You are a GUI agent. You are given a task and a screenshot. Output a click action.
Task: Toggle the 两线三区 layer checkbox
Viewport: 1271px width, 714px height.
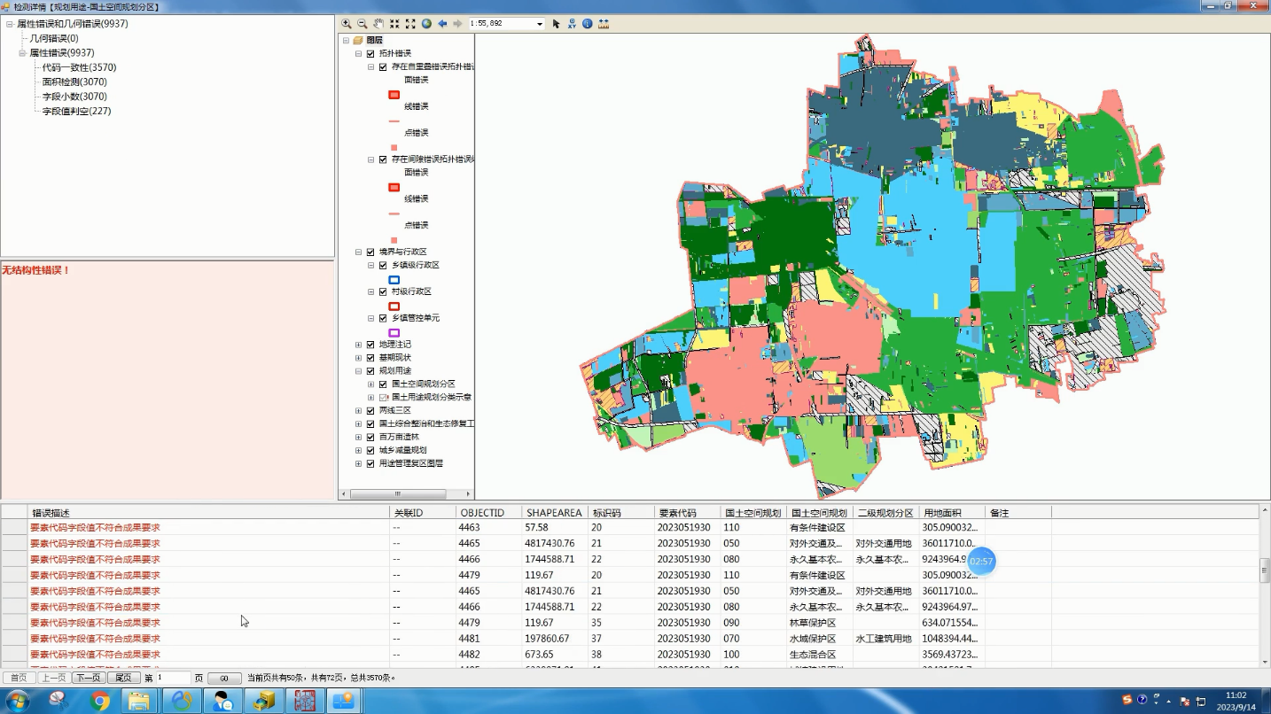370,411
